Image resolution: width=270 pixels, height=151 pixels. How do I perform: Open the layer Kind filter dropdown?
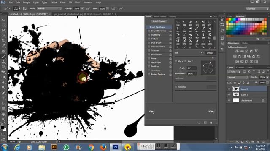pos(234,72)
